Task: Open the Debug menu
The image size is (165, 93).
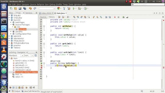Action: point(52,4)
